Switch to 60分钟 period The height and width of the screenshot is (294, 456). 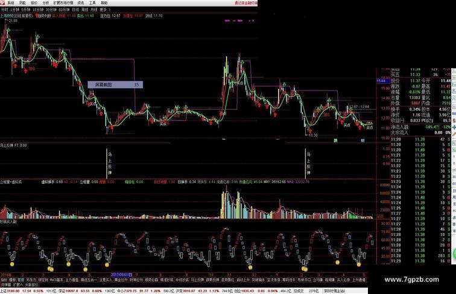(64, 10)
